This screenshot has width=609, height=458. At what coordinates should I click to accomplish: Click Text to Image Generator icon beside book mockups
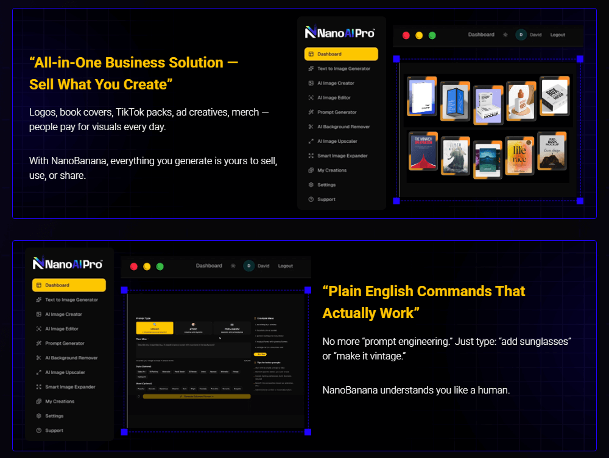[311, 69]
